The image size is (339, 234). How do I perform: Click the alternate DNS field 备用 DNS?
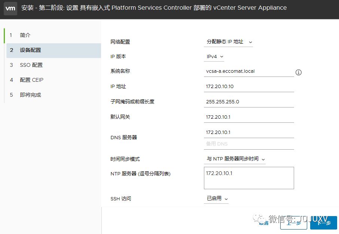click(x=249, y=144)
